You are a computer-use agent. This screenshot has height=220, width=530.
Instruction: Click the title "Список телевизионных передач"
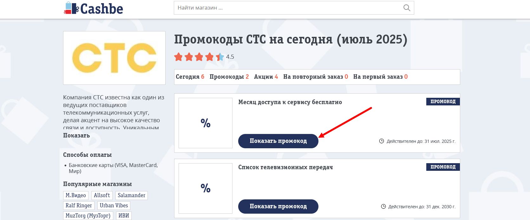(x=285, y=167)
